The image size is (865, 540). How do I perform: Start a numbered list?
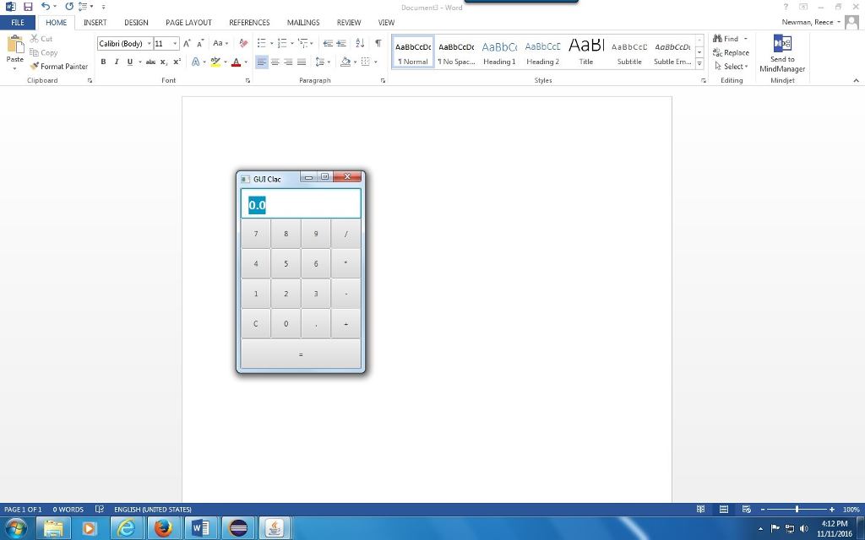click(282, 43)
